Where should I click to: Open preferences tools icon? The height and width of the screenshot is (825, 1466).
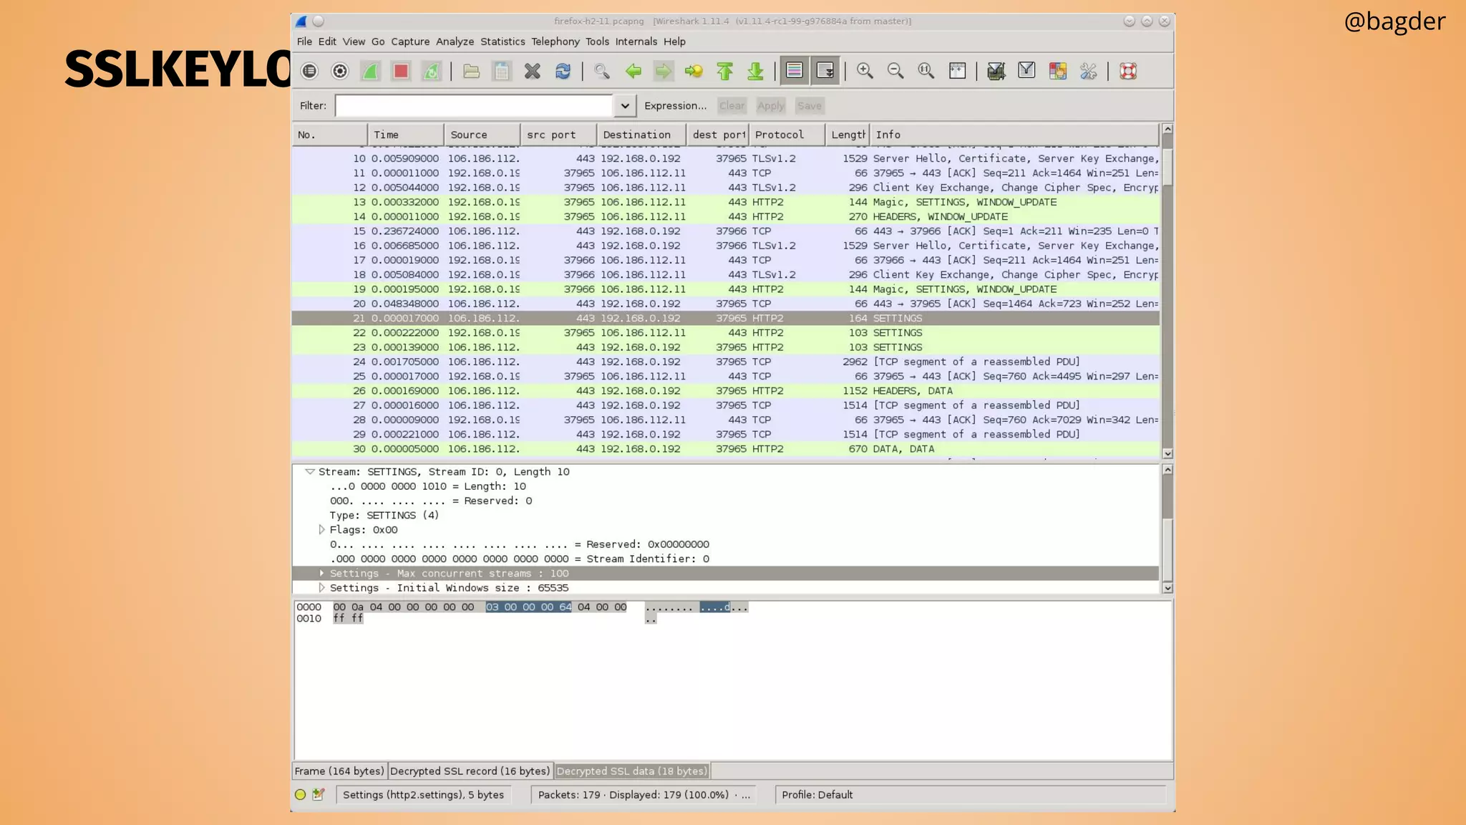(1088, 71)
